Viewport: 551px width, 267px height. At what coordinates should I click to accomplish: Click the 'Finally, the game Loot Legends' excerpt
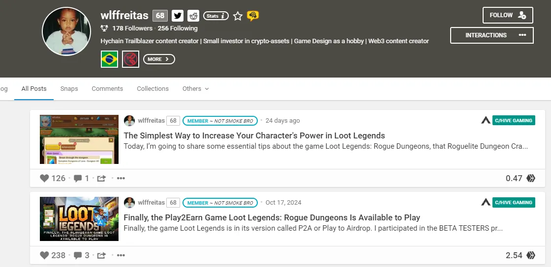point(313,228)
